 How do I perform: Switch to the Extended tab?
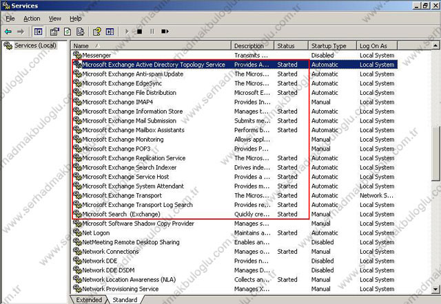tap(89, 299)
